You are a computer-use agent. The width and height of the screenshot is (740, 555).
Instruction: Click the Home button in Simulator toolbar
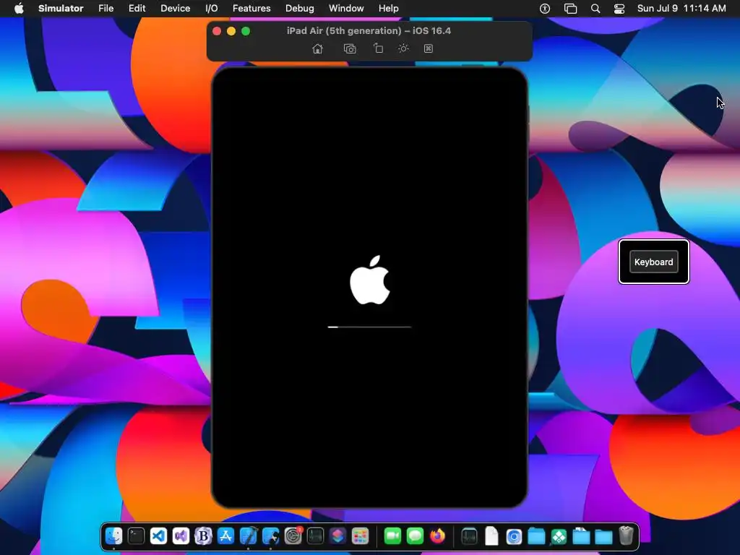(x=318, y=48)
